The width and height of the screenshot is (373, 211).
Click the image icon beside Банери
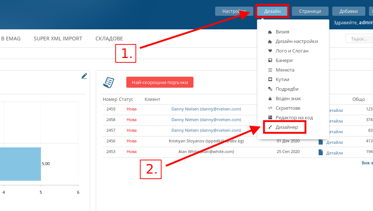coord(270,61)
